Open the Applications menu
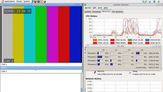The image size is (163, 92). (10, 2)
